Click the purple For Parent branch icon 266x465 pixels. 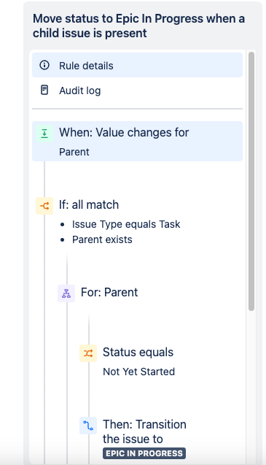[66, 293]
